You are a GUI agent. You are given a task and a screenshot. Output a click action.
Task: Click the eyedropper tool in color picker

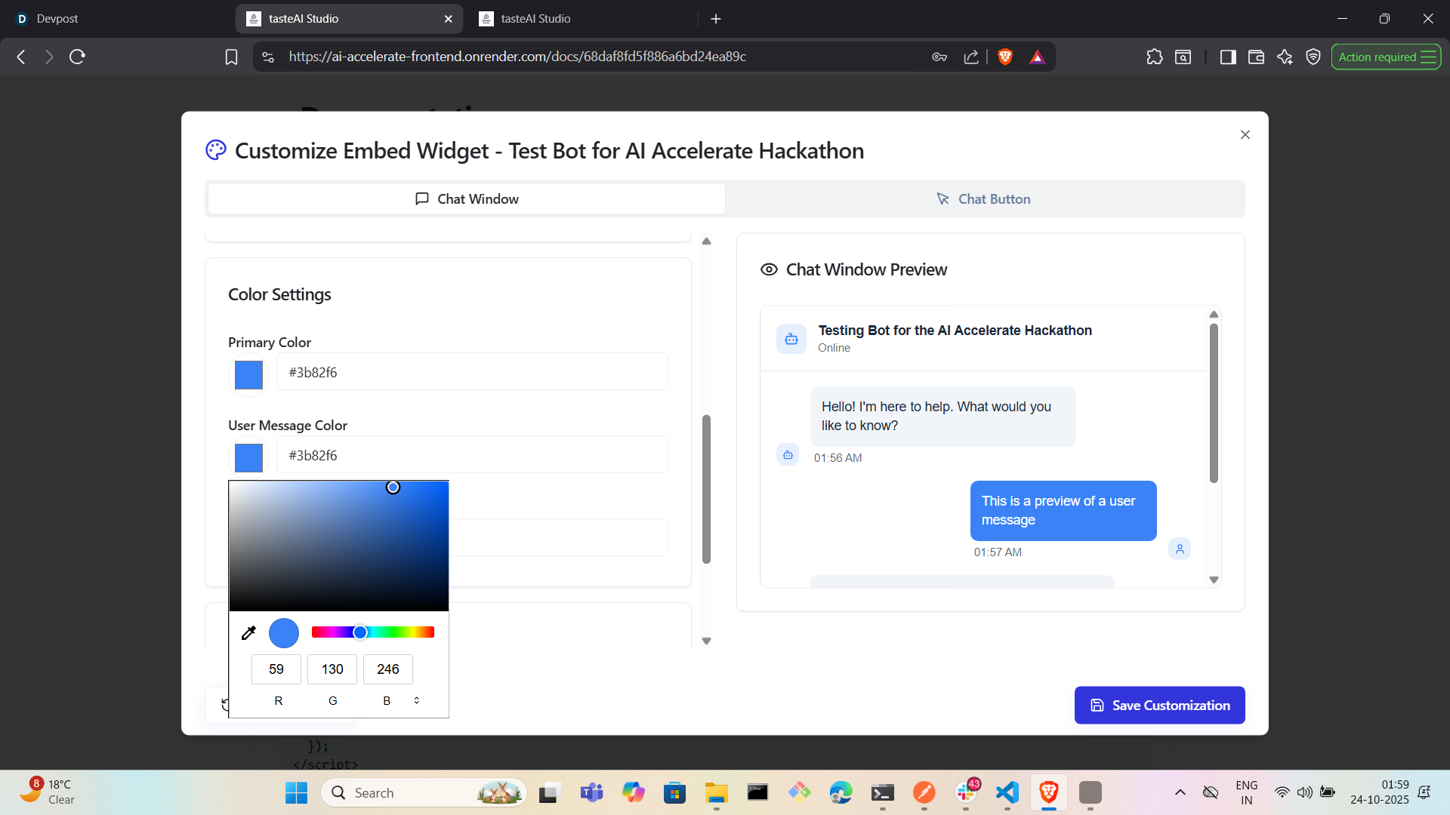click(248, 633)
